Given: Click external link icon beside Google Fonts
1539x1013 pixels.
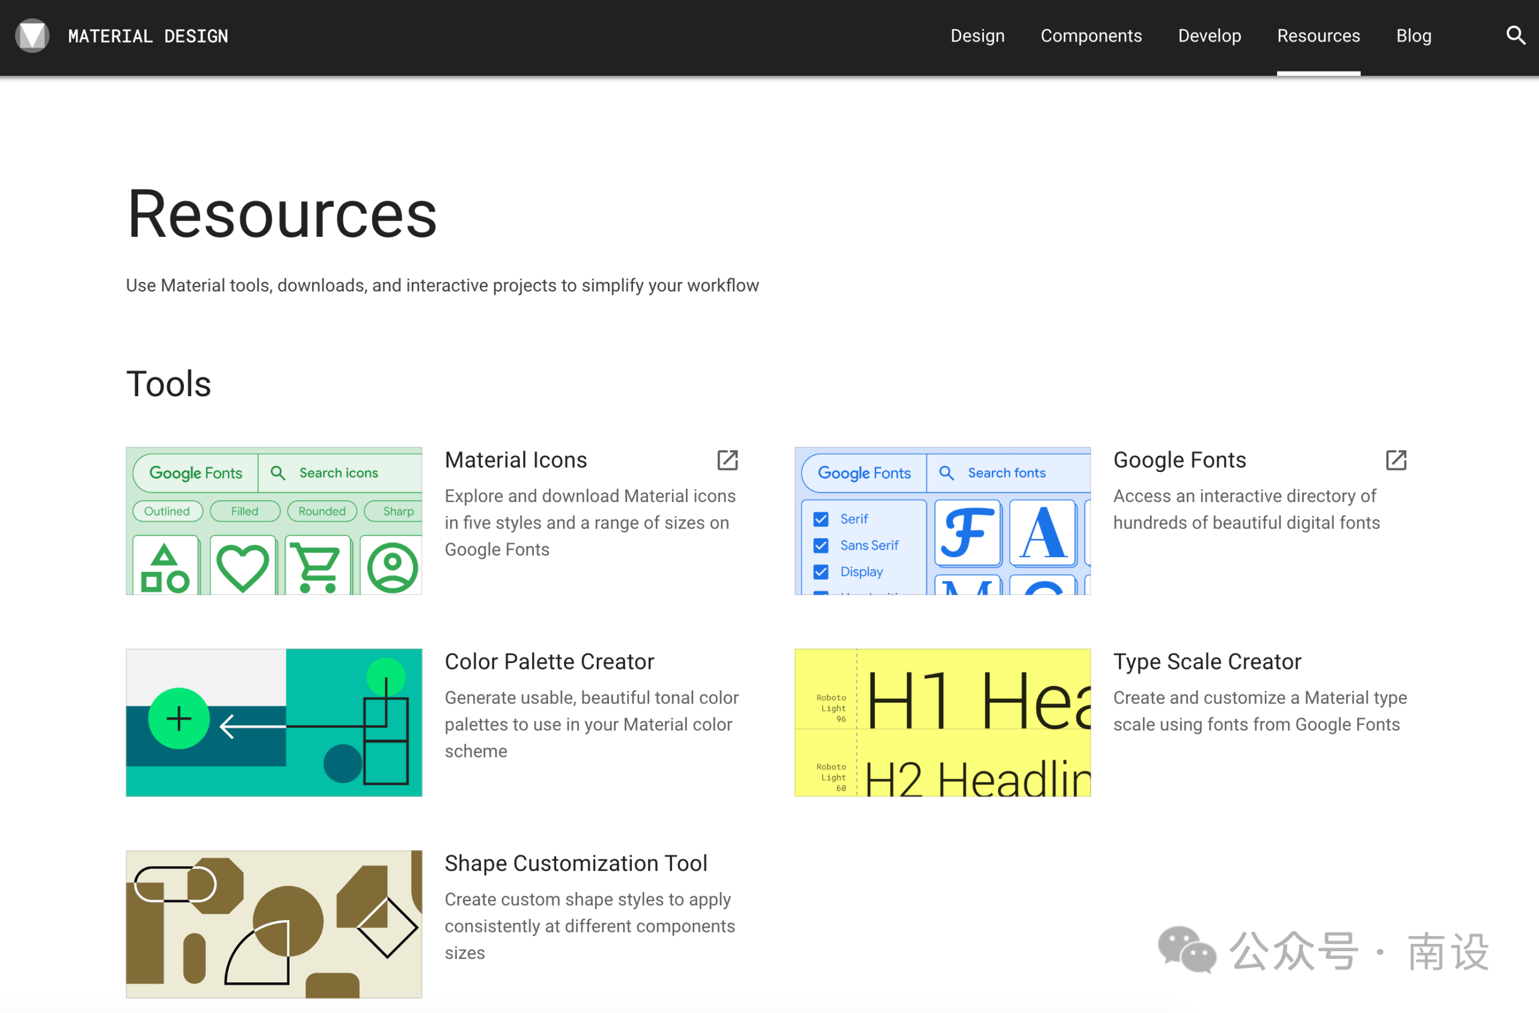Looking at the screenshot, I should 1396,461.
